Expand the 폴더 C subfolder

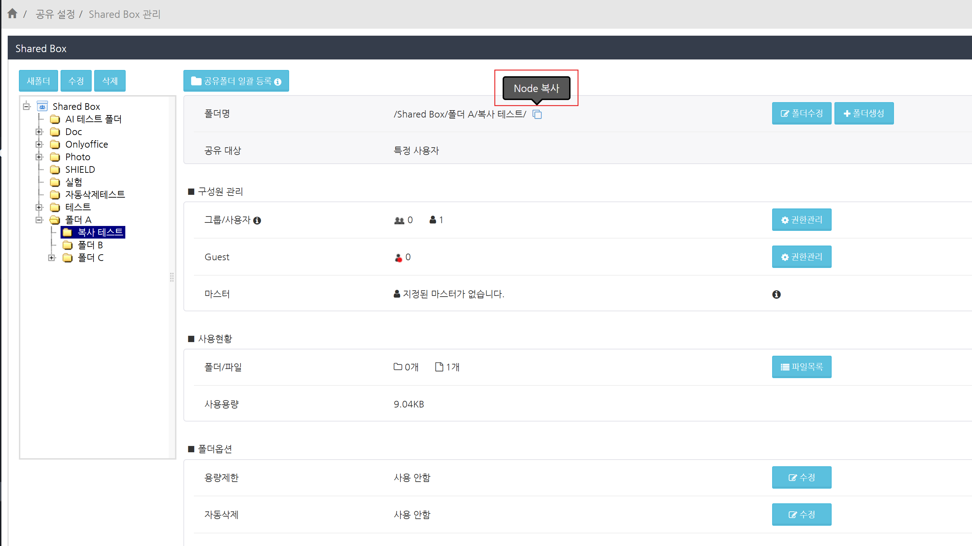pyautogui.click(x=52, y=258)
